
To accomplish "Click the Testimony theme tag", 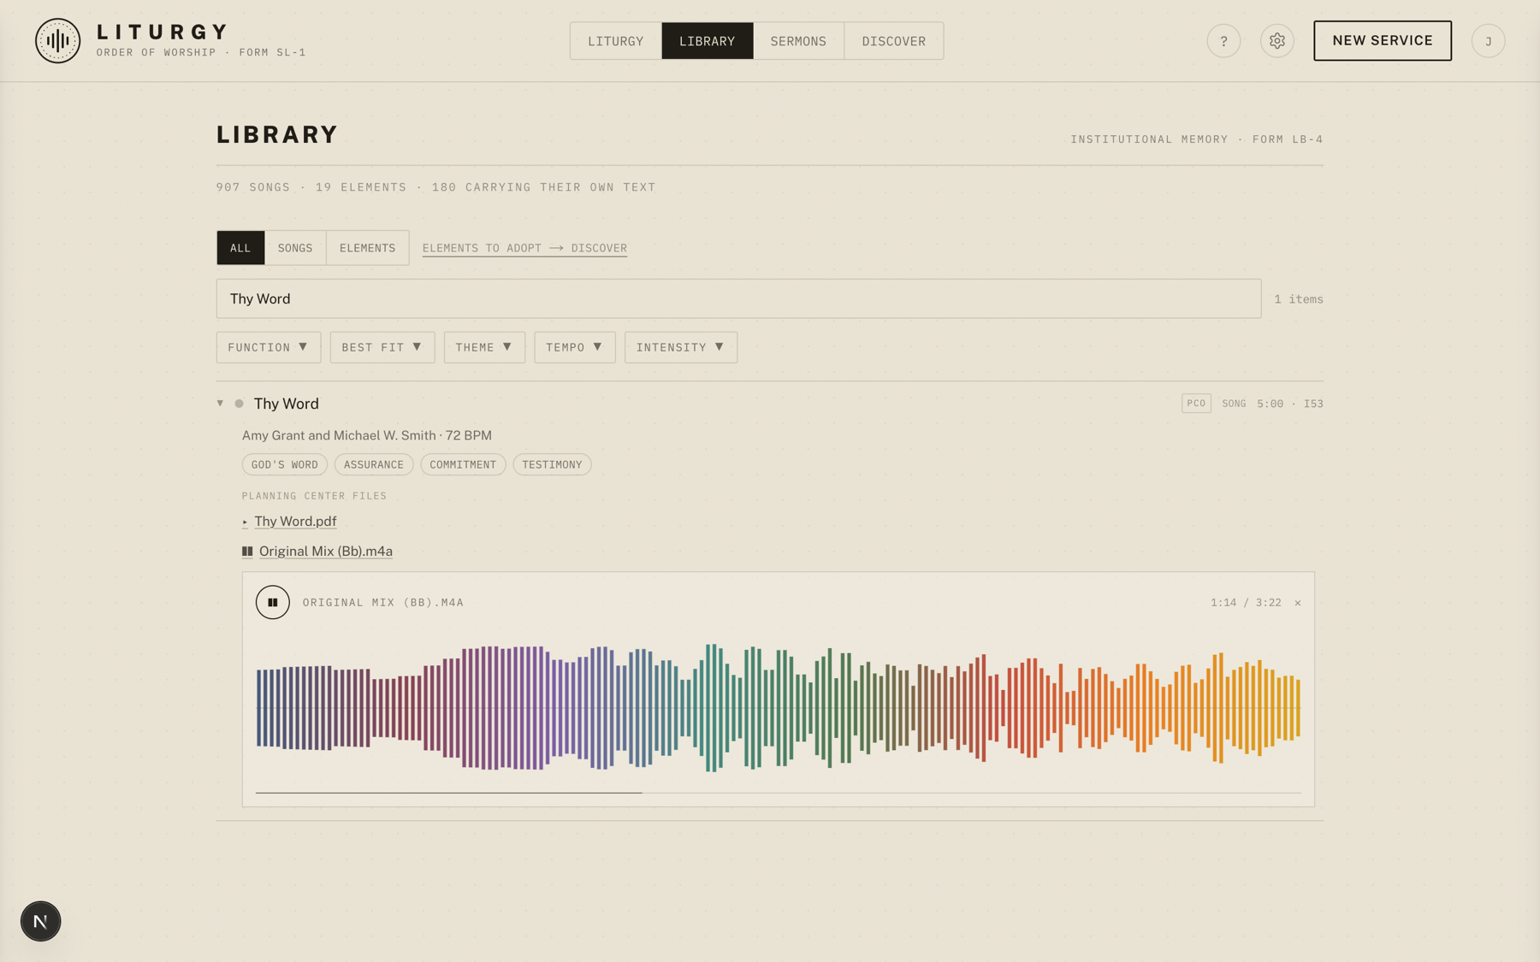I will pyautogui.click(x=552, y=464).
